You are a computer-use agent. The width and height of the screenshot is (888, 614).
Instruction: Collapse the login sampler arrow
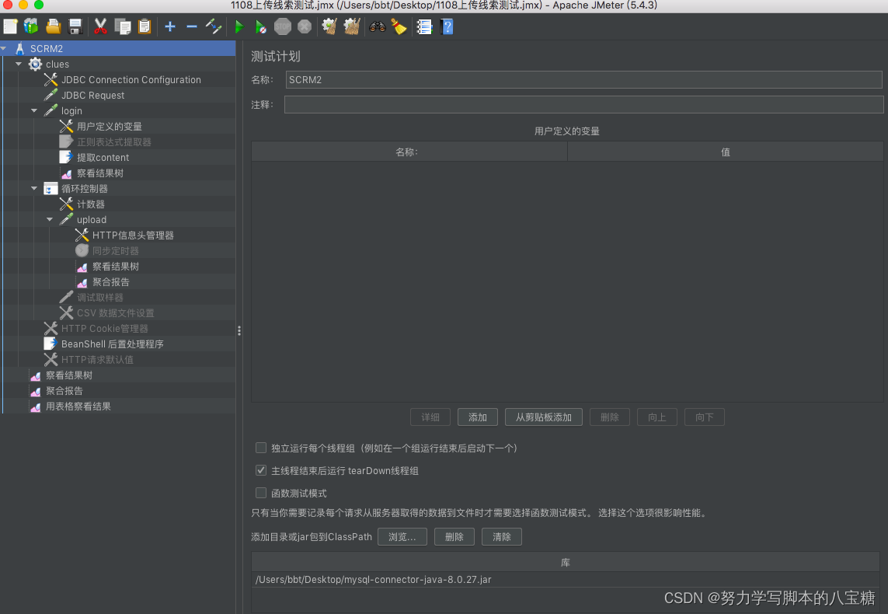[34, 110]
